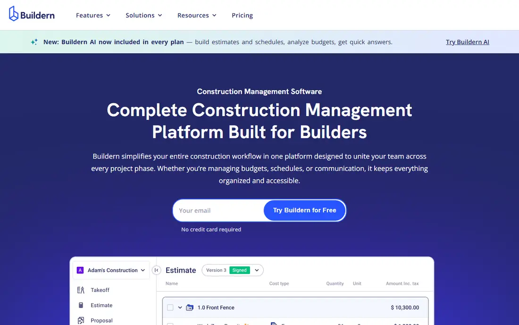519x325 pixels.
Task: Select Proposal in the sidebar
Action: [101, 320]
